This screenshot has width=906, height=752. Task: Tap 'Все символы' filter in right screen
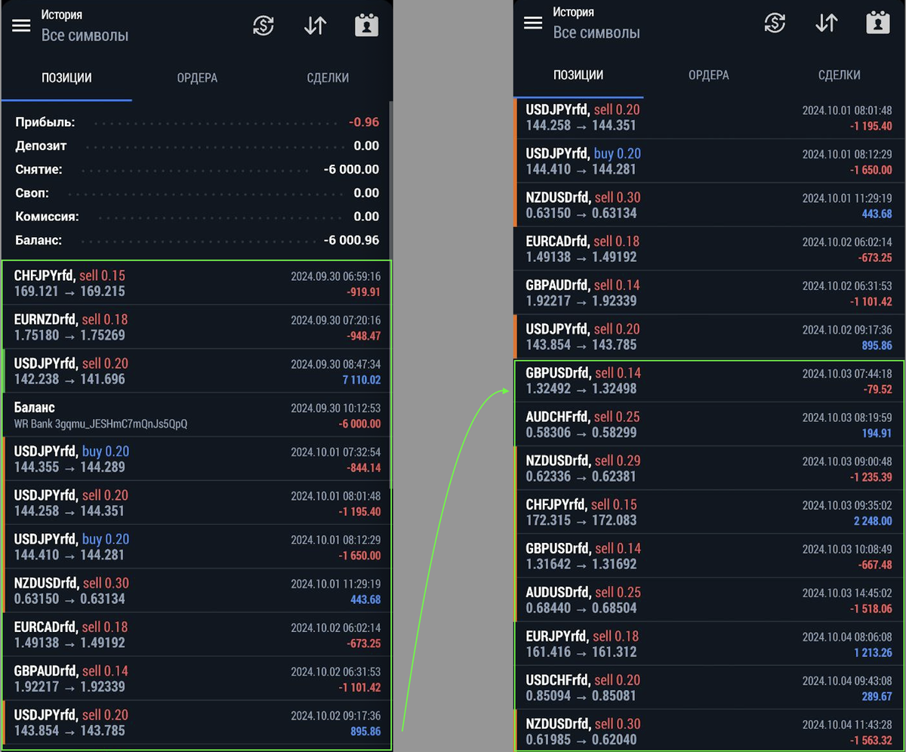point(596,32)
